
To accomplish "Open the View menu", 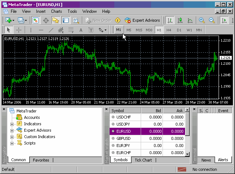I will 26,11.
